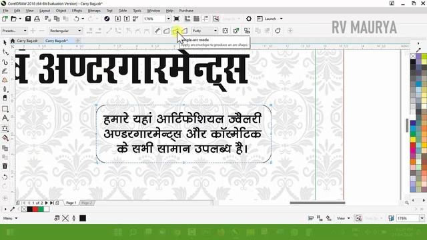Select the Interactive Fill tool
The height and width of the screenshot is (240, 427).
(x=5, y=138)
